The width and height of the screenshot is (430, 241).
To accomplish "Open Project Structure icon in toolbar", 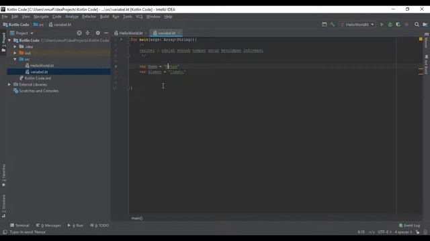I will [x=425, y=25].
